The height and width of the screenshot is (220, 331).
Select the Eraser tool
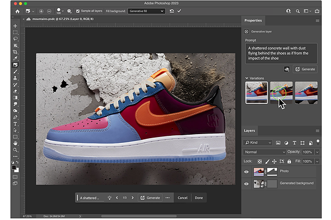click(x=15, y=91)
